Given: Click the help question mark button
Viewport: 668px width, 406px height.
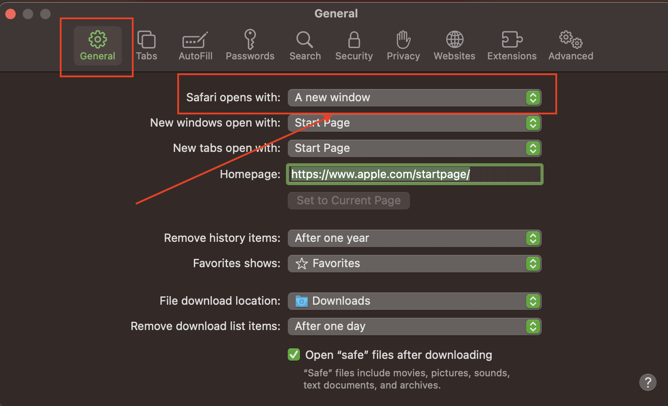Looking at the screenshot, I should [647, 382].
